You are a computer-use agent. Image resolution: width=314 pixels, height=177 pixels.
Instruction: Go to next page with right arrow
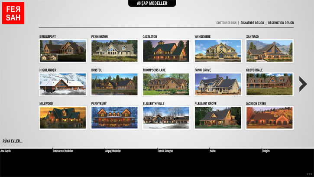tap(303, 84)
